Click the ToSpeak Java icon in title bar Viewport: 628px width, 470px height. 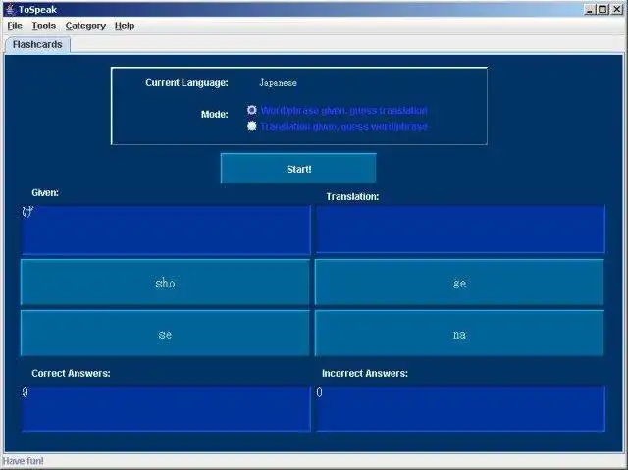coord(10,9)
